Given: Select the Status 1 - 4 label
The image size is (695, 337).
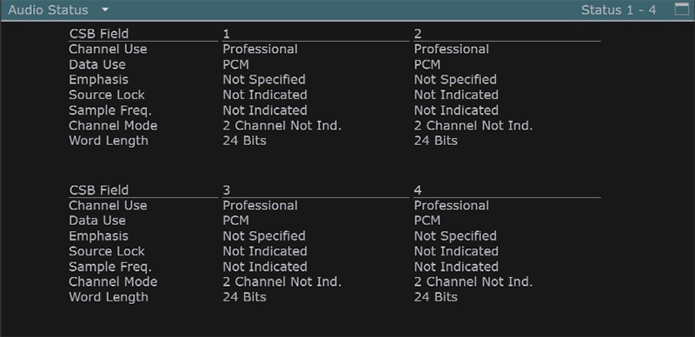Looking at the screenshot, I should 619,10.
